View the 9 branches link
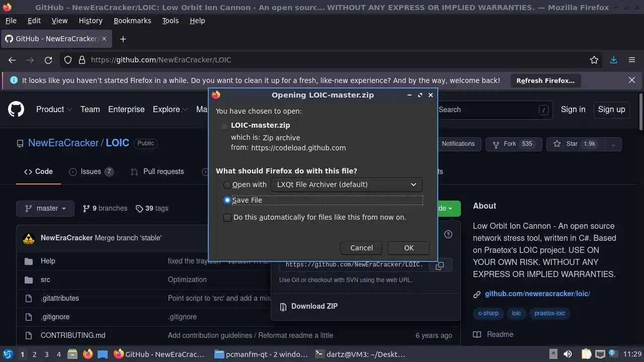This screenshot has height=362, width=644. tap(105, 208)
